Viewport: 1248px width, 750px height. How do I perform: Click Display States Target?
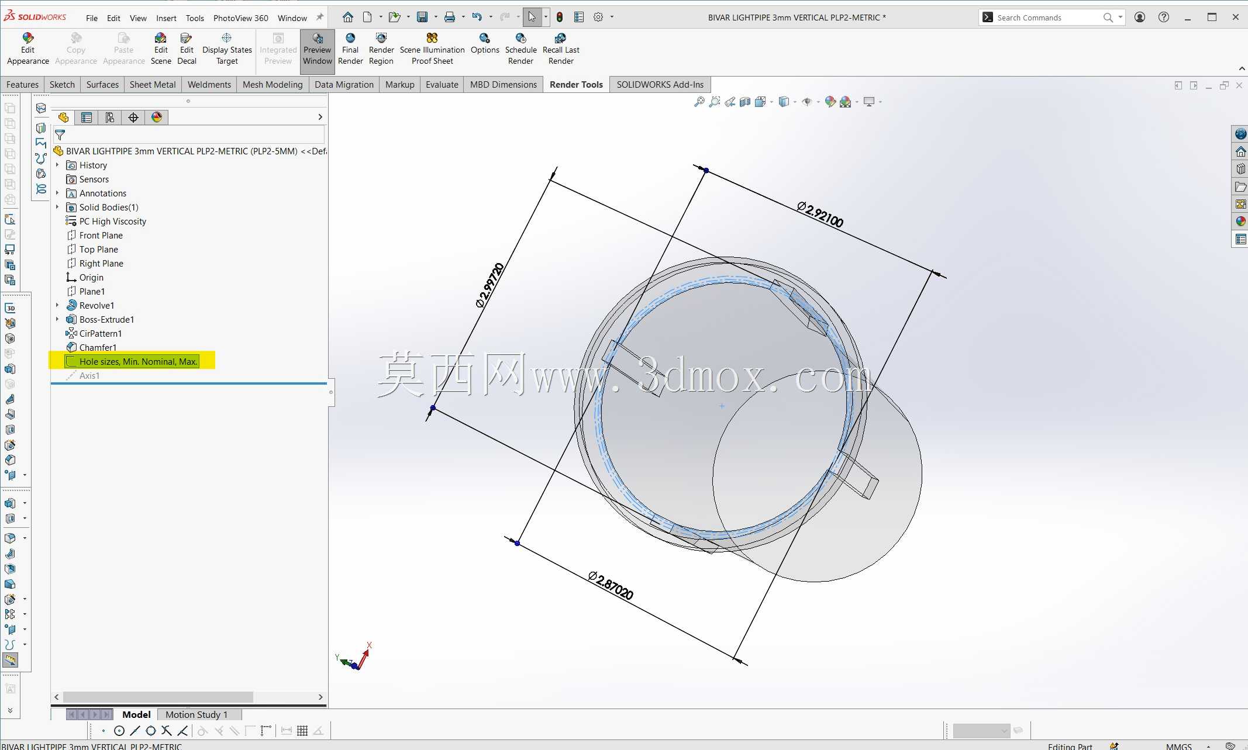coord(227,49)
